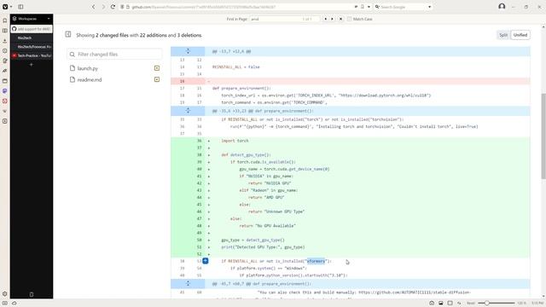
Task: Jump to launch.py in file list
Action: (87, 68)
